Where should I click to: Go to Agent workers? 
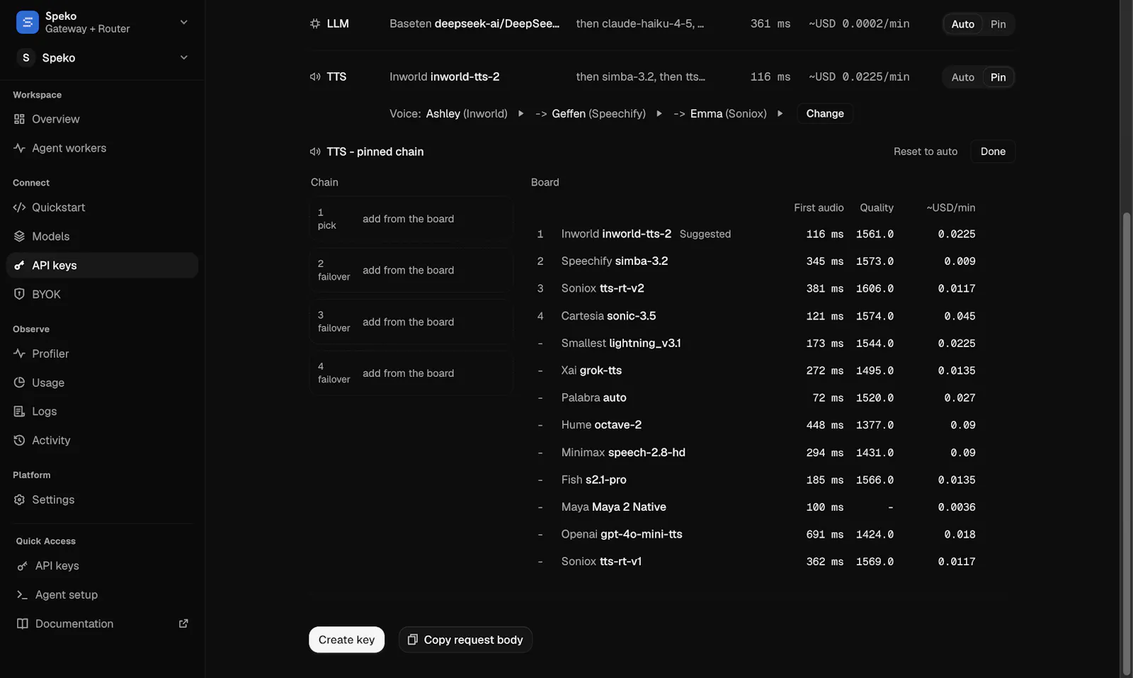tap(102, 148)
